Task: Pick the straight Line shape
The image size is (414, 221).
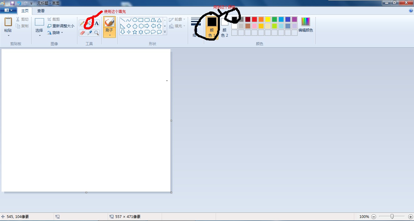Action: click(x=123, y=20)
